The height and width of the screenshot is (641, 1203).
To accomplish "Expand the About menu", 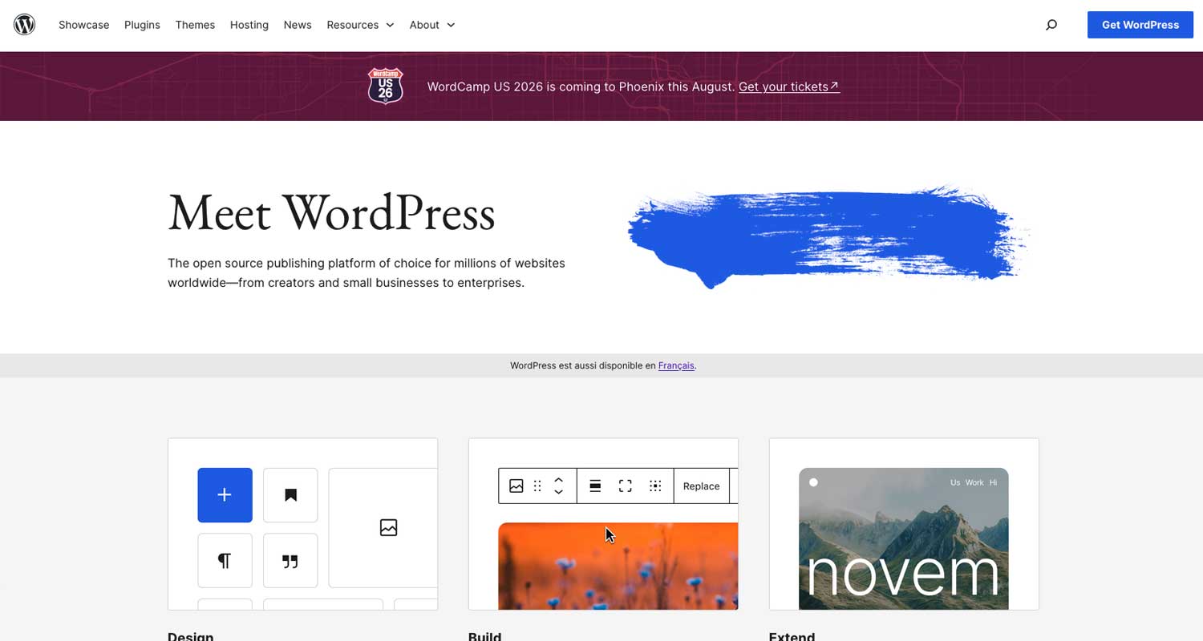I will click(432, 25).
